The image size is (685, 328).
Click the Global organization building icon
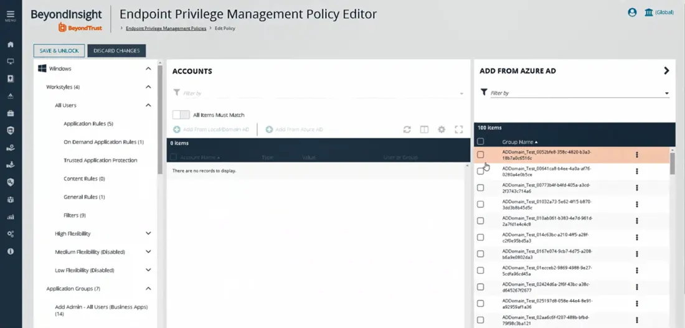tap(649, 12)
